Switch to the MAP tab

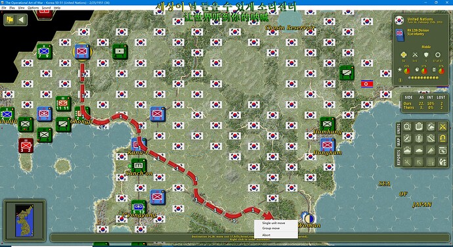[399, 141]
